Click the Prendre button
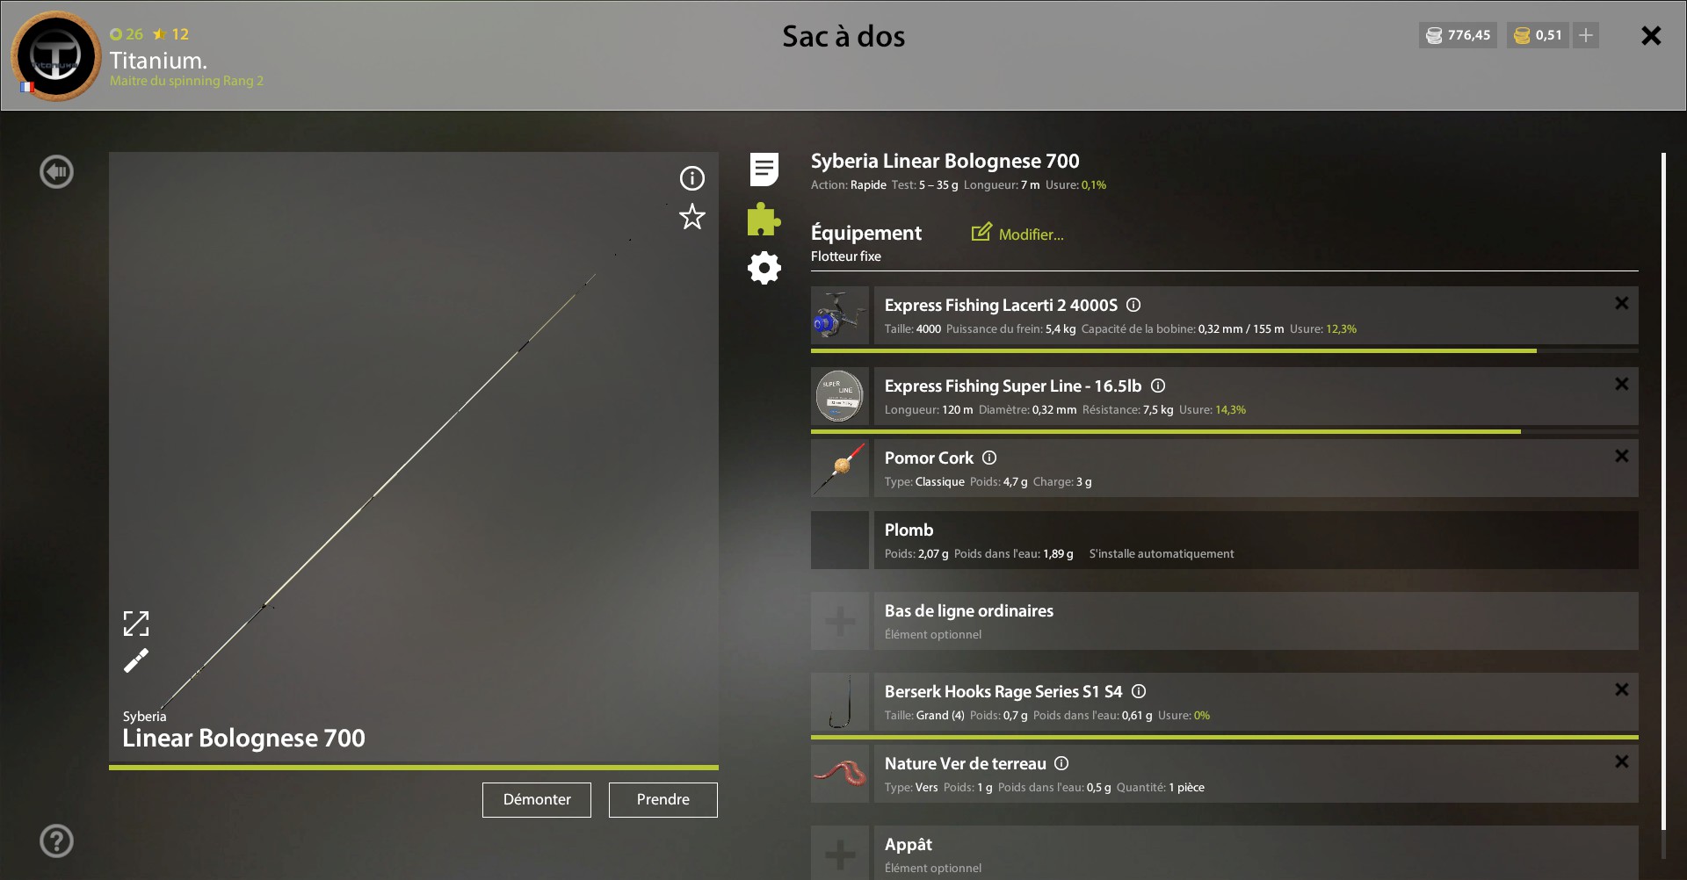The image size is (1687, 880). [x=663, y=800]
